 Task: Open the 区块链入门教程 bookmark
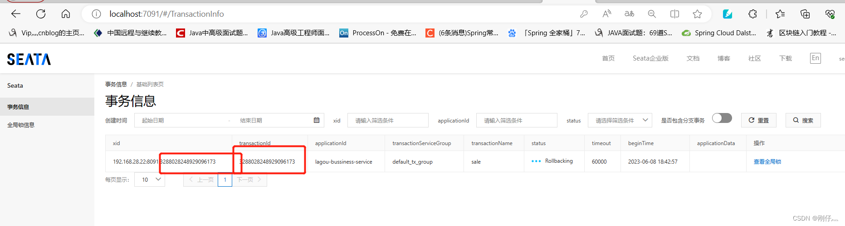(x=801, y=33)
